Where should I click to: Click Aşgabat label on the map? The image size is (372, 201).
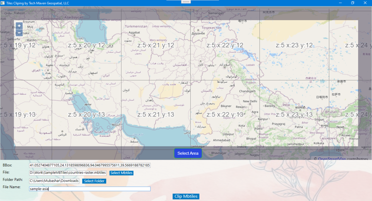134,32
